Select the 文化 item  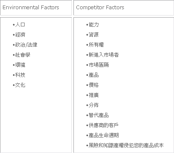tap(20, 85)
